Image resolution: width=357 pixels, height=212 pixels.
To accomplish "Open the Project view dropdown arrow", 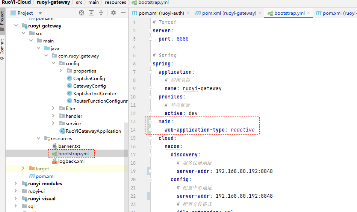I will (x=40, y=13).
